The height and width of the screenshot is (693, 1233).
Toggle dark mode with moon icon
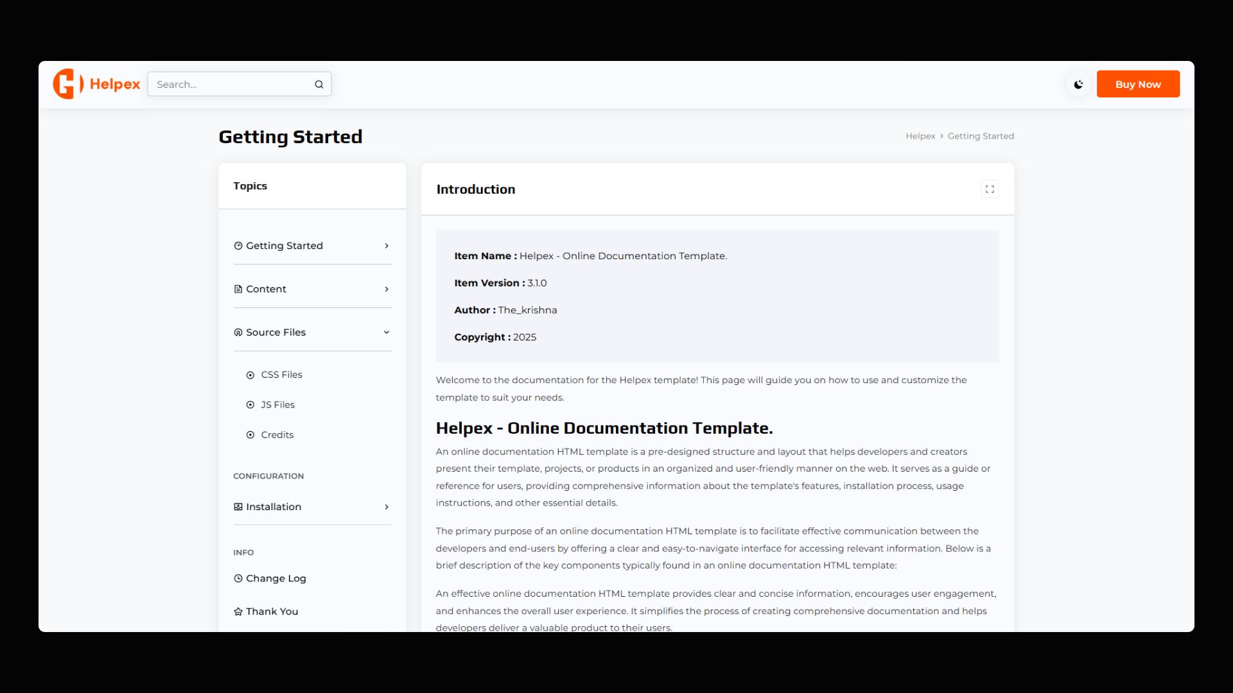[1079, 84]
